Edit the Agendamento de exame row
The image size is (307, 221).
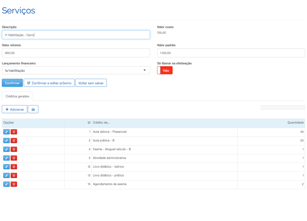6,184
